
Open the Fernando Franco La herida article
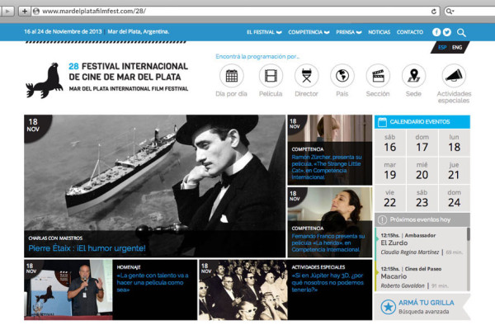(328, 243)
